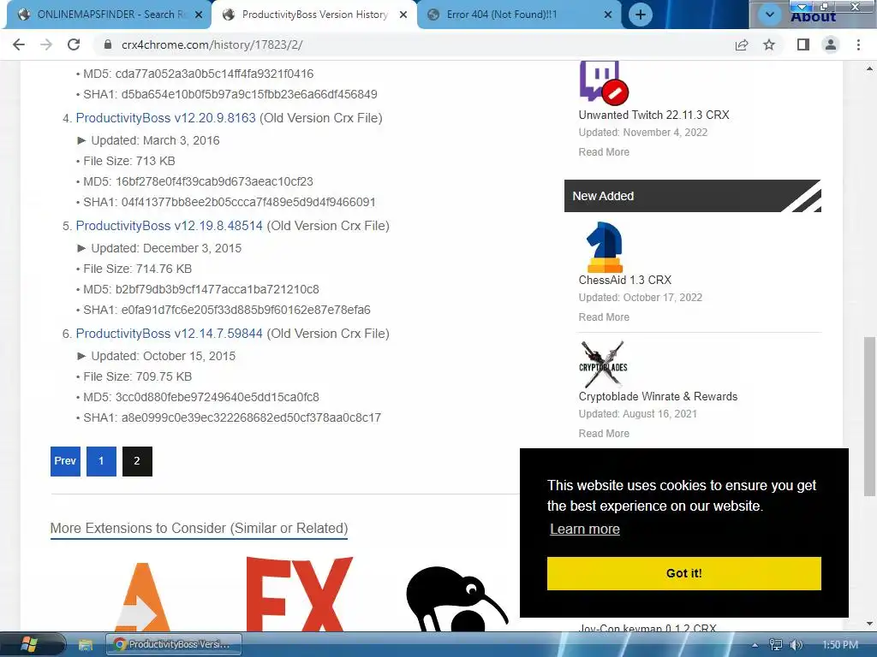The image size is (877, 657).
Task: Open Unwanted Twitch 22.11.3 CRX link
Action: (653, 115)
